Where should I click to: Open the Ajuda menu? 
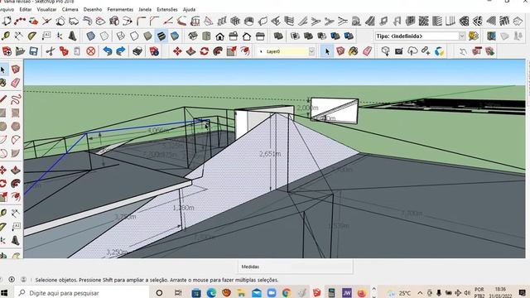tap(189, 9)
